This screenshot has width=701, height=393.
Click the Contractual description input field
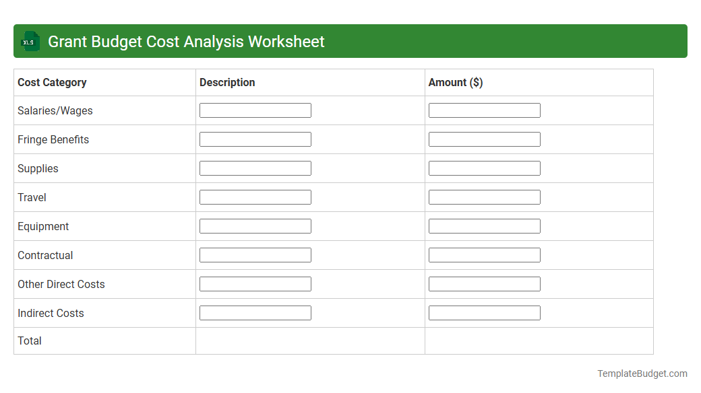pos(255,254)
